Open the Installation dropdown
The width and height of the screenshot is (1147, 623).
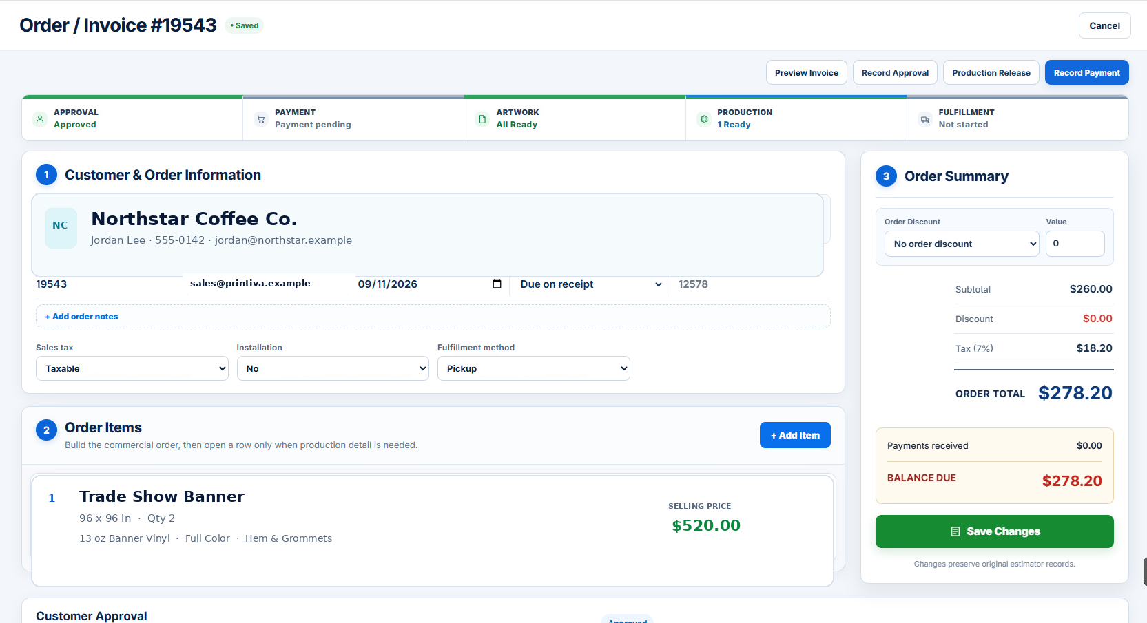[x=333, y=368]
